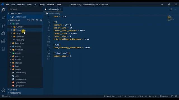The width and height of the screenshot is (179, 100).
Task: Click Watch Sass in status bar
Action: pyautogui.click(x=109, y=96)
